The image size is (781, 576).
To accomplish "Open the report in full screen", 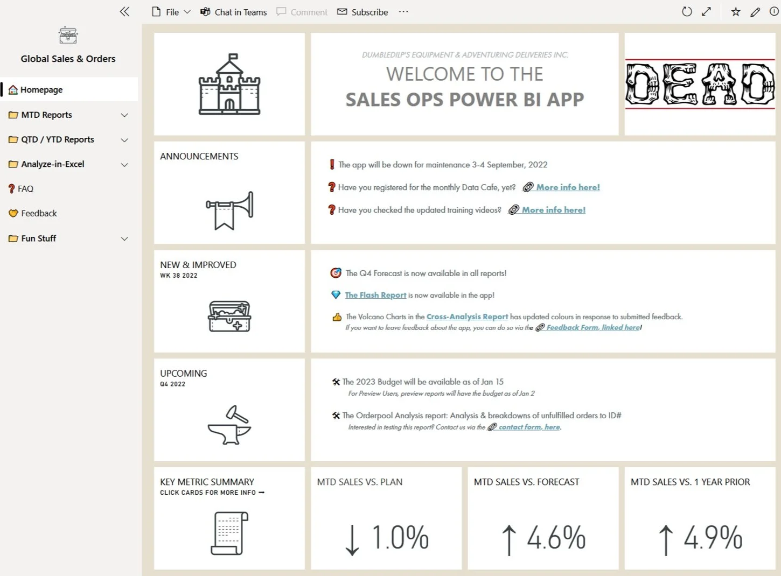I will tap(706, 11).
